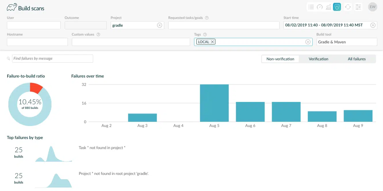Show All failures
Image resolution: width=383 pixels, height=191 pixels.
(x=357, y=59)
